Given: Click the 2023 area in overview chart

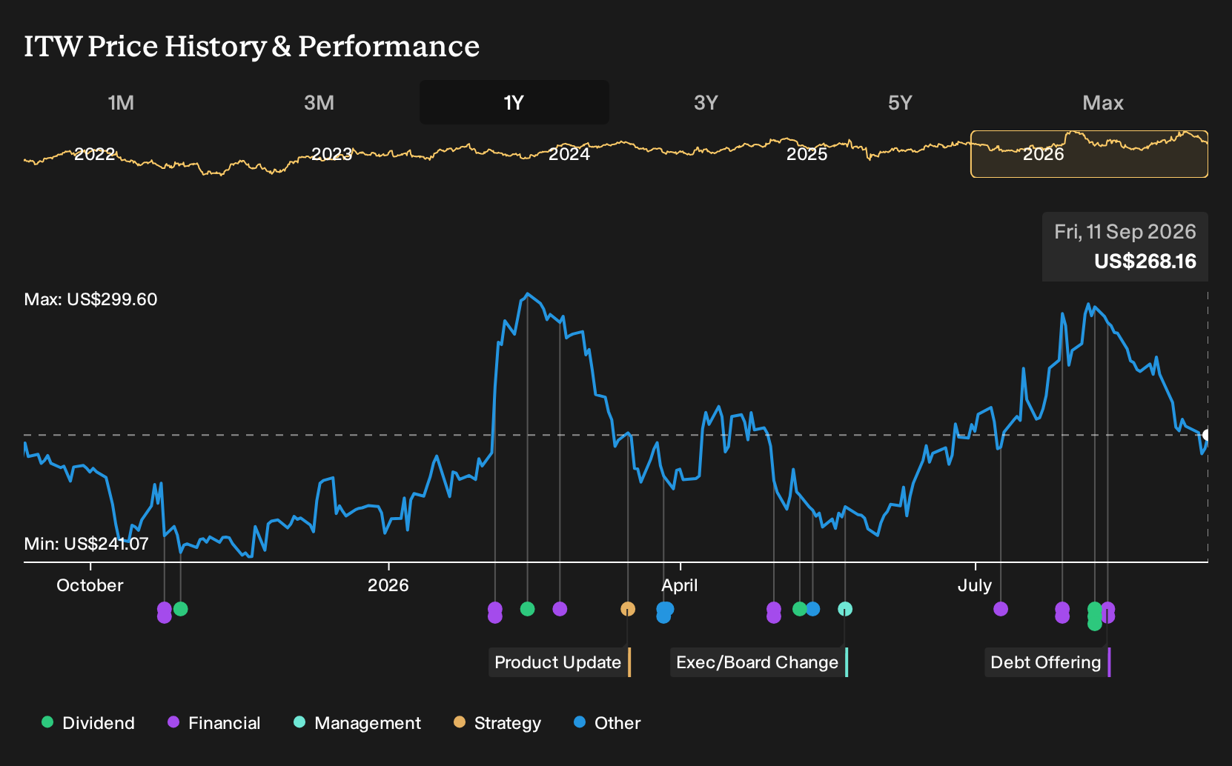Looking at the screenshot, I should tap(331, 154).
